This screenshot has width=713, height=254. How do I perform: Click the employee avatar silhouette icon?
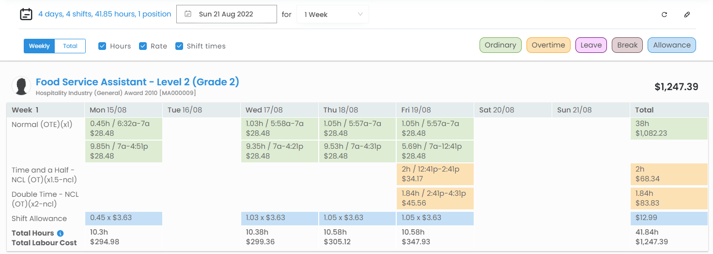[21, 86]
